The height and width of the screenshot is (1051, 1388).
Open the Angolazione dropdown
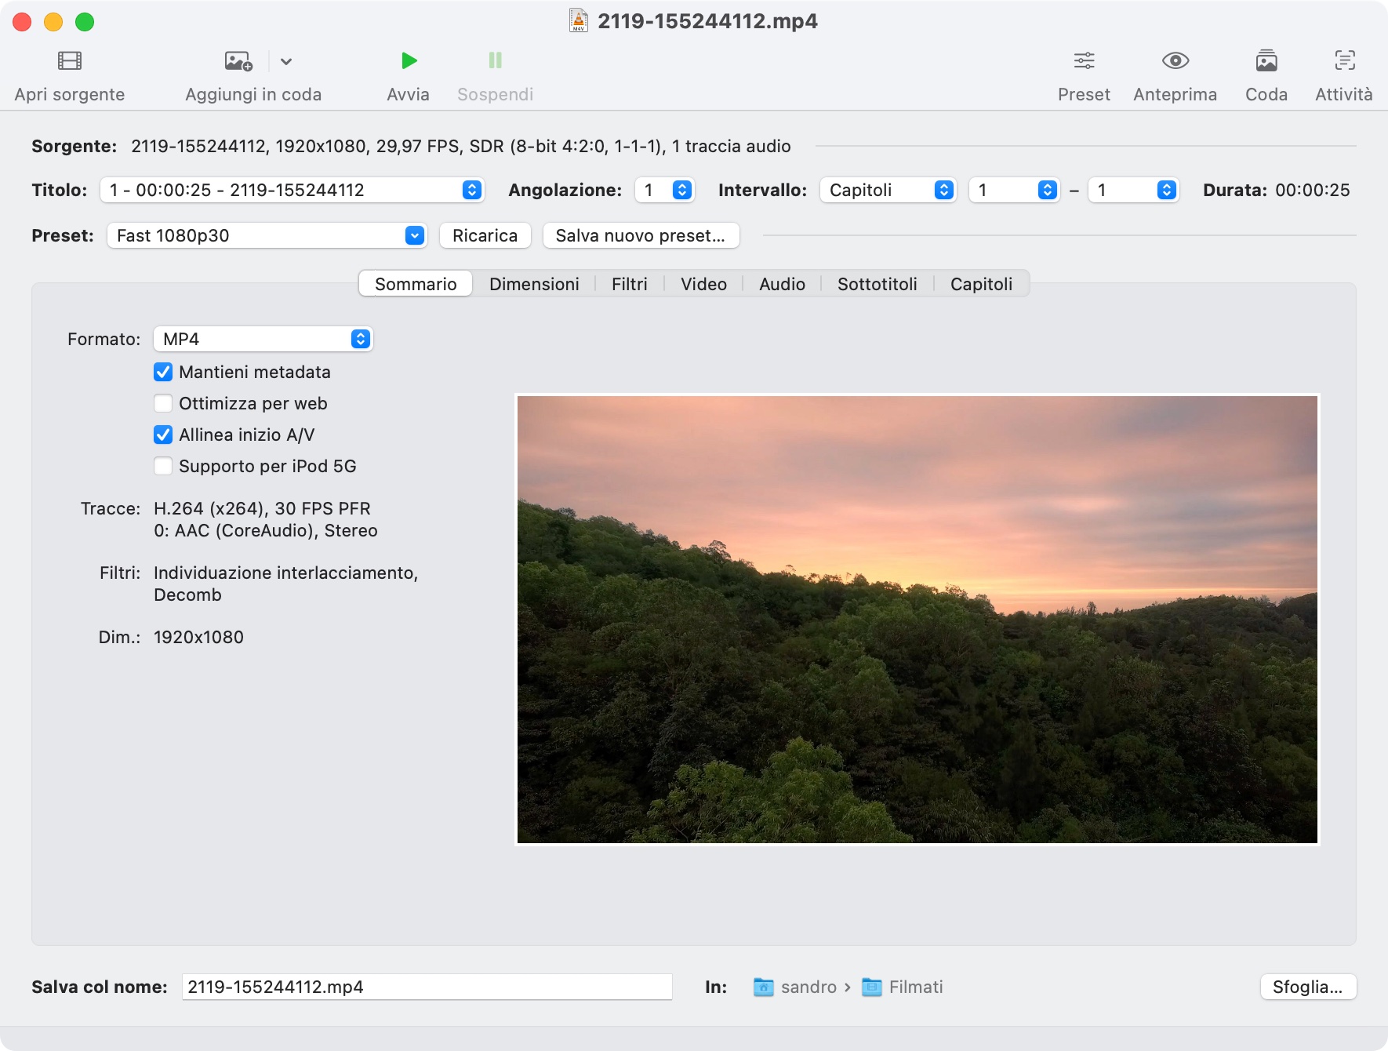[664, 190]
